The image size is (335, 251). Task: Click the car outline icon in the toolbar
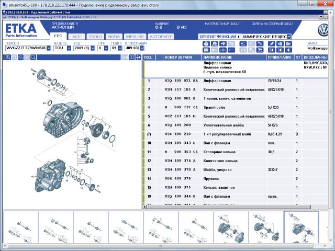pos(223,50)
